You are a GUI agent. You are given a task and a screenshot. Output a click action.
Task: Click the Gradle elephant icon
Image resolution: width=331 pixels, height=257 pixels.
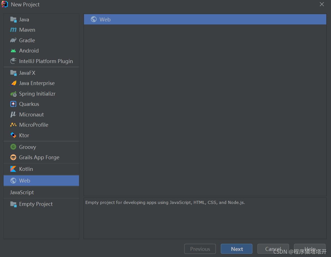click(13, 40)
